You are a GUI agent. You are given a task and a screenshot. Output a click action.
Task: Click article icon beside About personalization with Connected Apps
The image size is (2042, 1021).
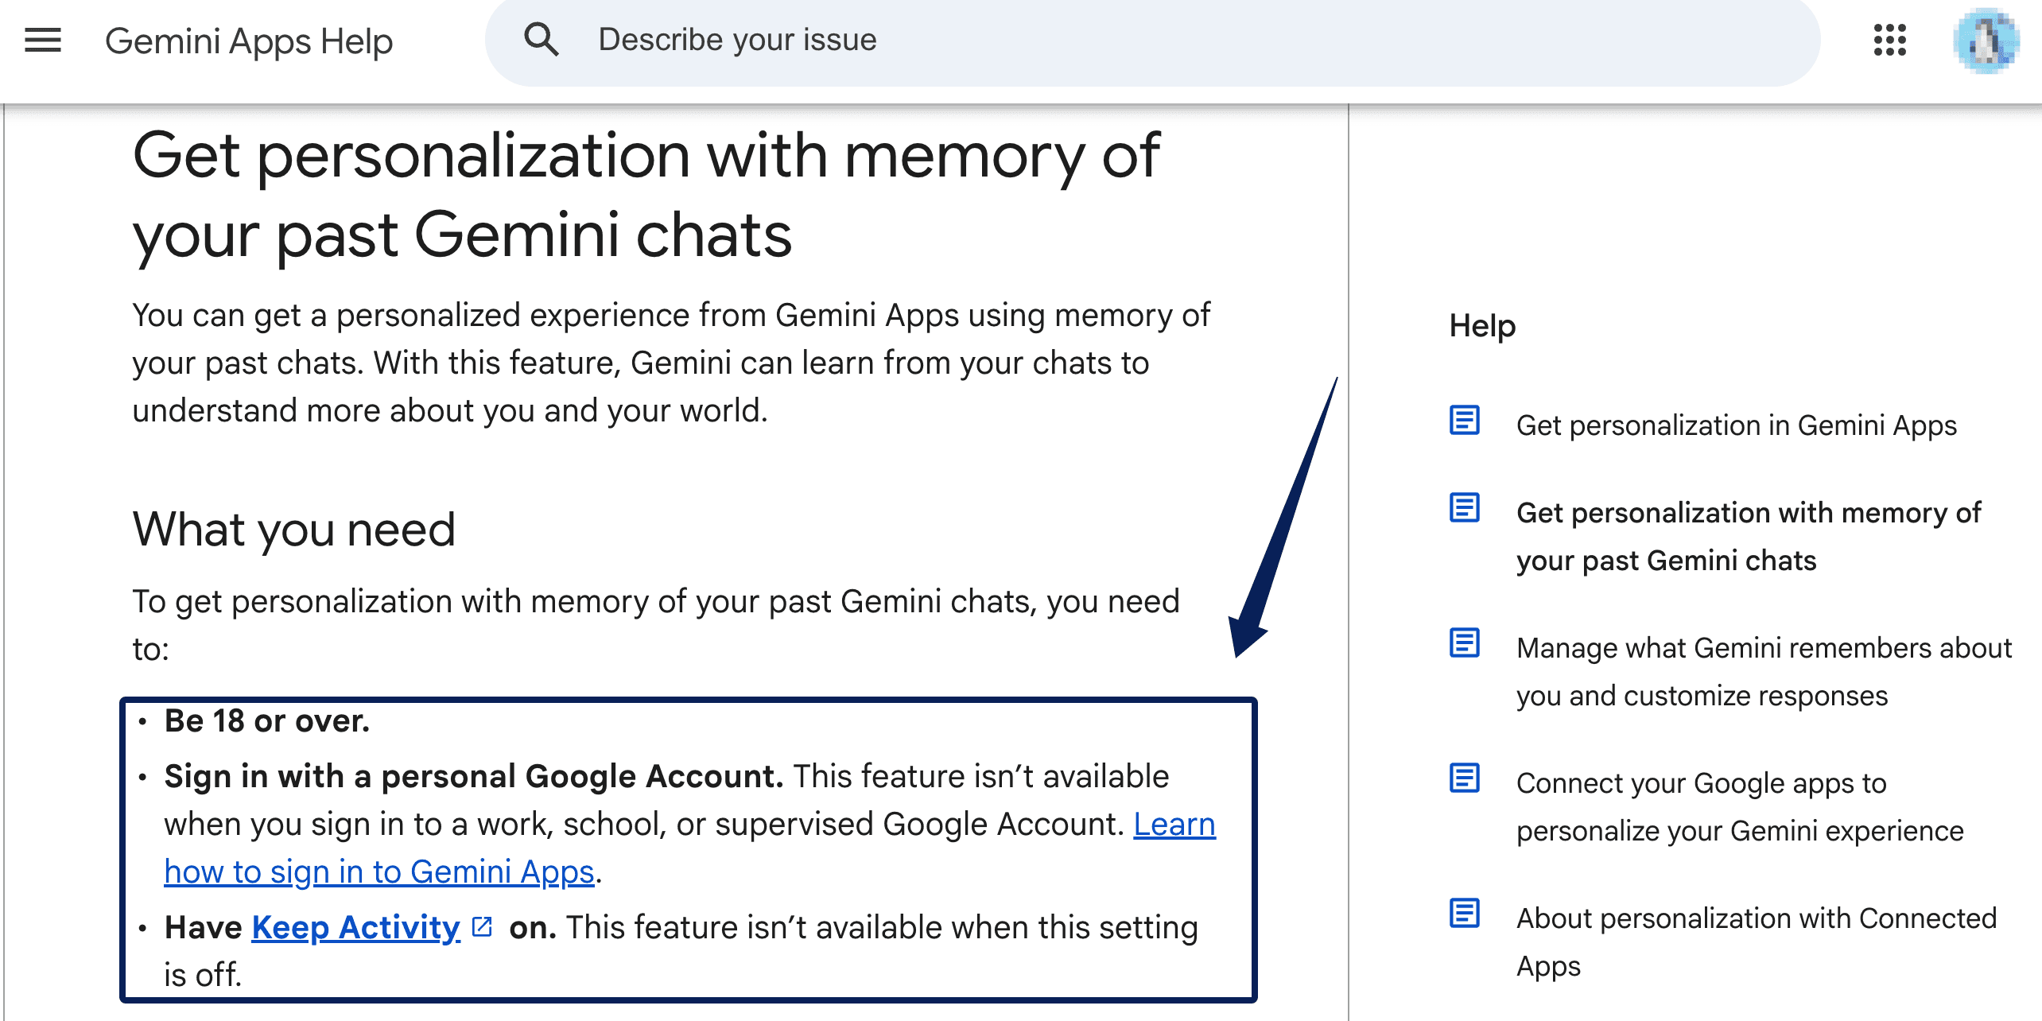click(1465, 913)
